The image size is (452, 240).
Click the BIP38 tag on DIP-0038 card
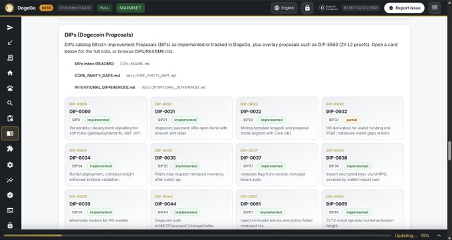pos(334,166)
